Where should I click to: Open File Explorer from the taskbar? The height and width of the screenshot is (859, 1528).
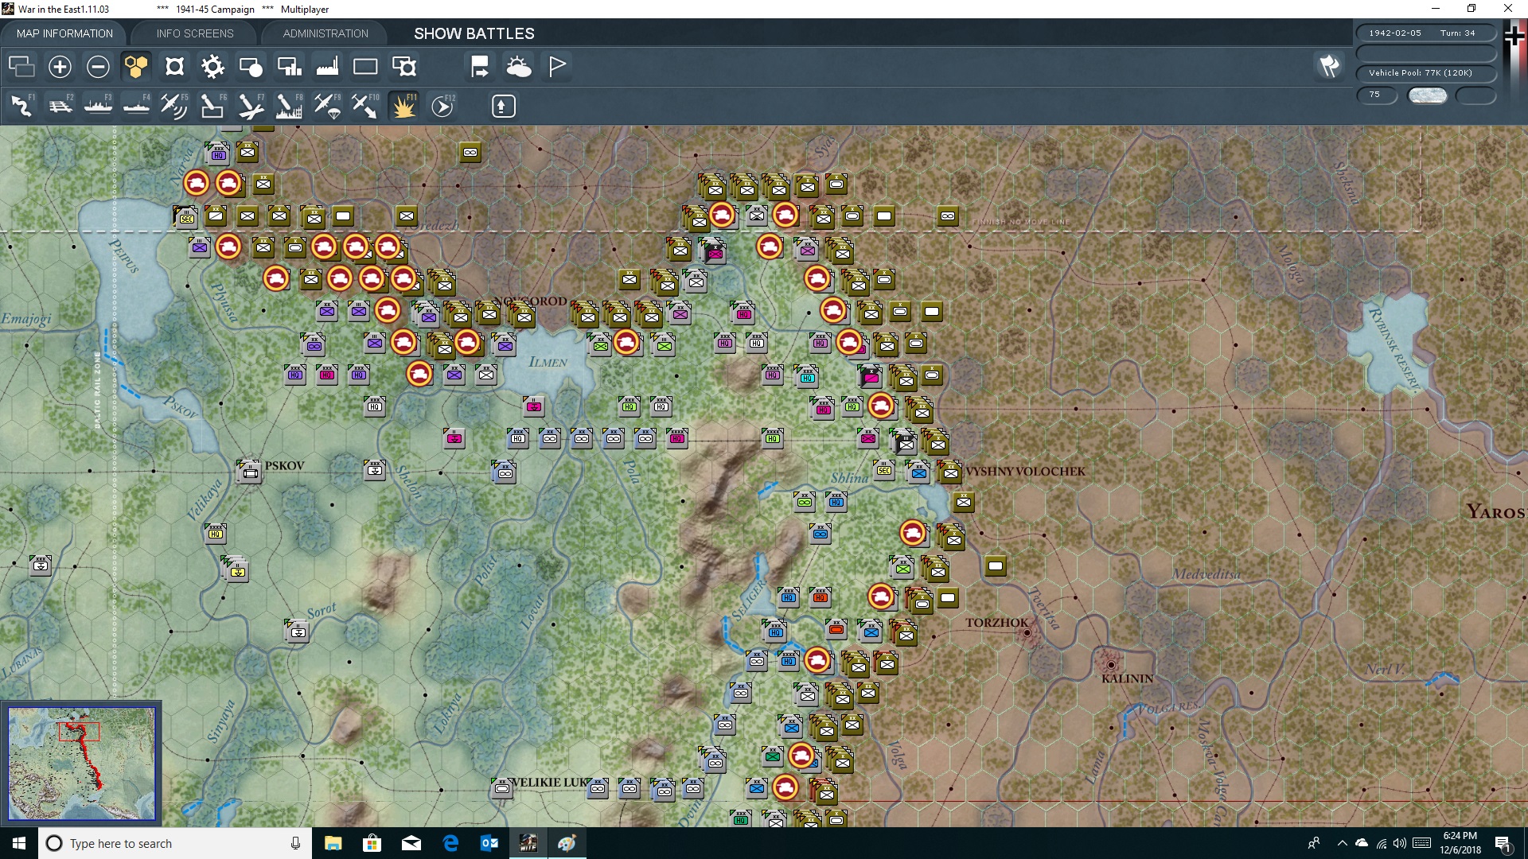(x=333, y=843)
